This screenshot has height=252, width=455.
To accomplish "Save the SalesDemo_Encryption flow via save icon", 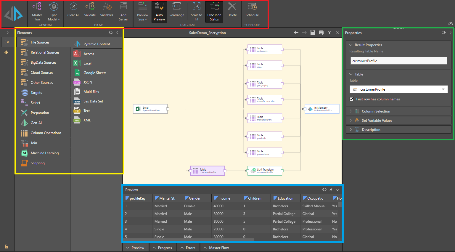I will (x=313, y=33).
